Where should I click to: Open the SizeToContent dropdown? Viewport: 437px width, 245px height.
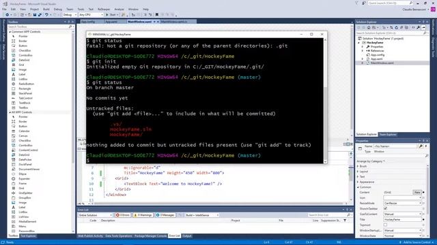click(402, 214)
